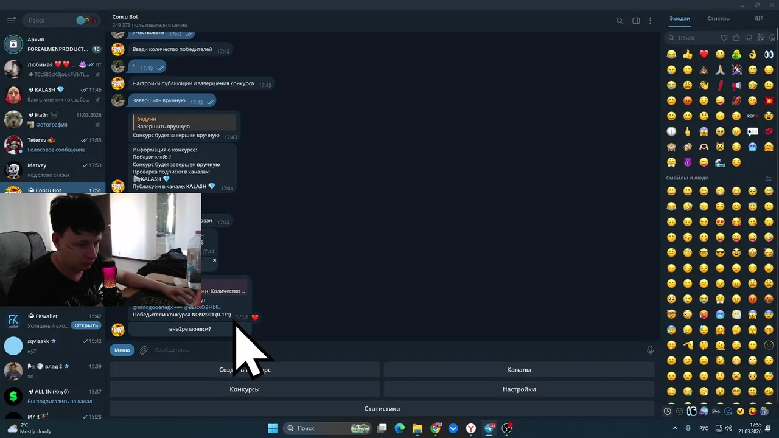Click Открыть button on FKwallet row
Image resolution: width=779 pixels, height=438 pixels.
click(x=86, y=325)
